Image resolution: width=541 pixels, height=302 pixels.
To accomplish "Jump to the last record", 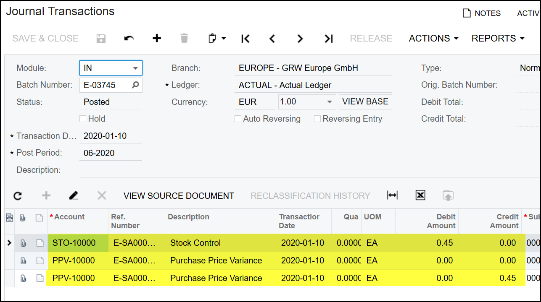I will [x=328, y=39].
